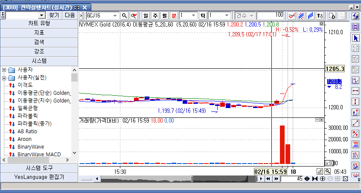The height and width of the screenshot is (193, 361).
Task: Click the play button in the chart navigator
Action: (x=260, y=179)
